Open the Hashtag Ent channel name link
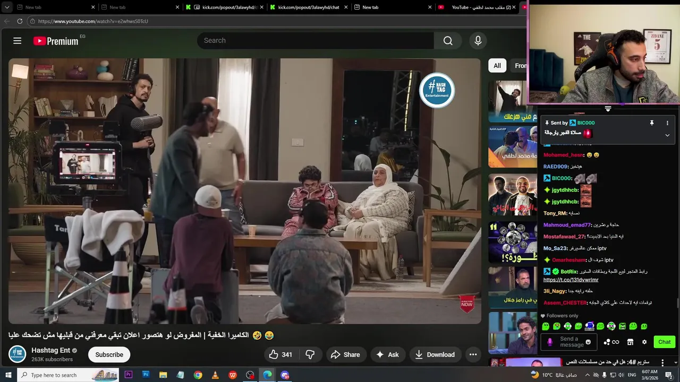This screenshot has width=680, height=382. pos(50,350)
